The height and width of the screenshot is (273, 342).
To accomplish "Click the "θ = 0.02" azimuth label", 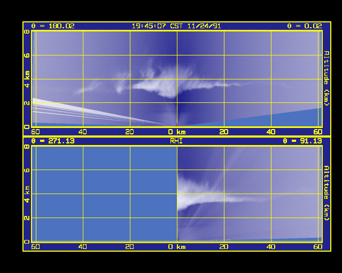I will pos(304,26).
